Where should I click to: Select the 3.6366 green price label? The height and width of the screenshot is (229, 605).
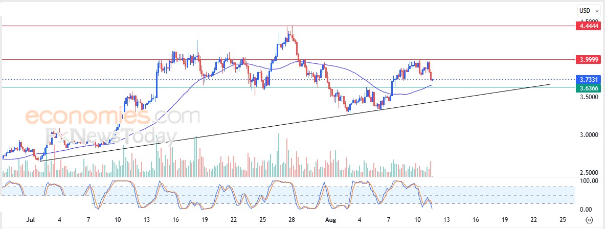[588, 88]
